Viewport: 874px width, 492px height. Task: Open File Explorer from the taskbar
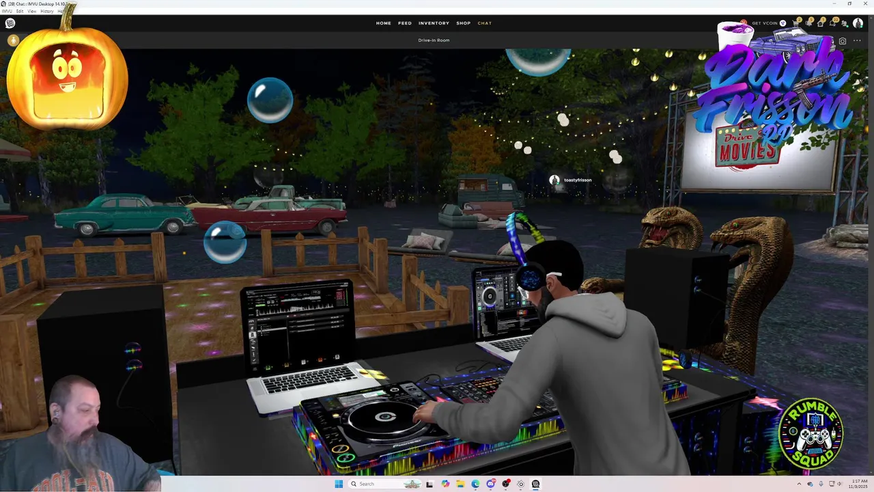coord(460,484)
